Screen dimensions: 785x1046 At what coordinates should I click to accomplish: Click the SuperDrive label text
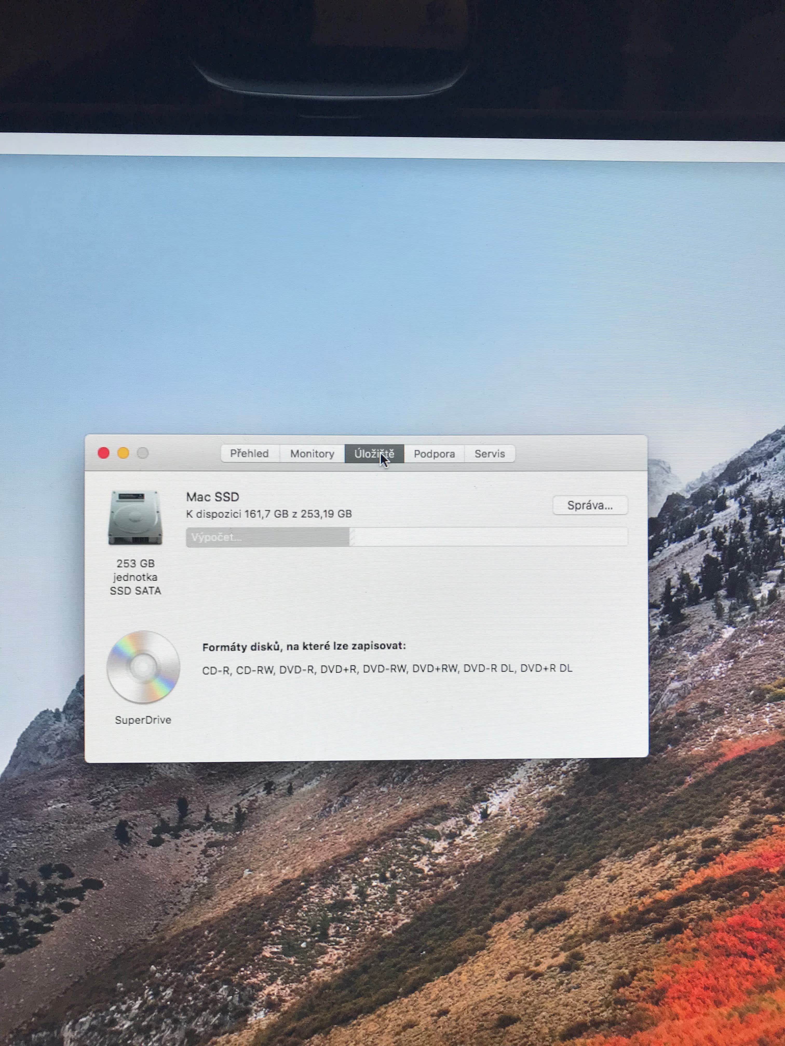[x=143, y=720]
